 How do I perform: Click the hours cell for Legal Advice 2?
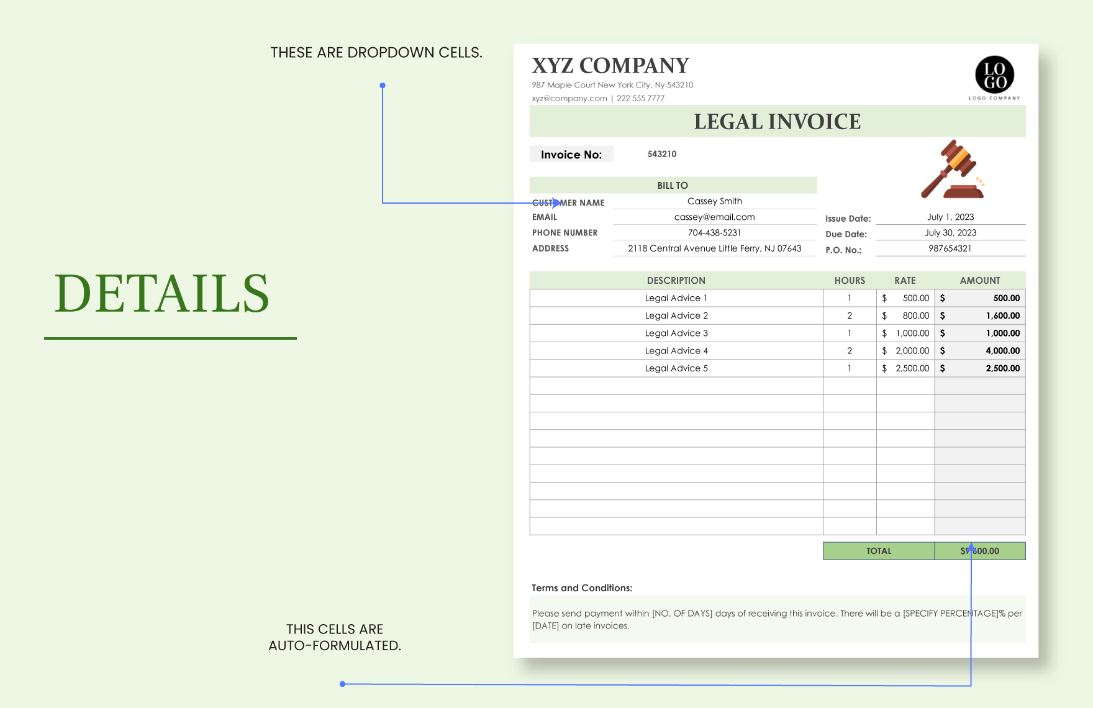(850, 315)
